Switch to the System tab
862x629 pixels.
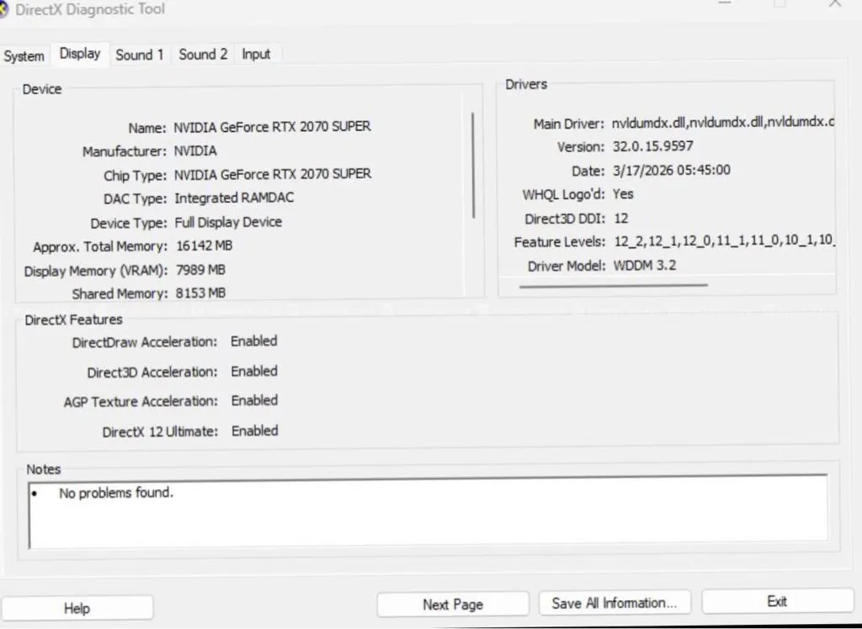coord(24,56)
